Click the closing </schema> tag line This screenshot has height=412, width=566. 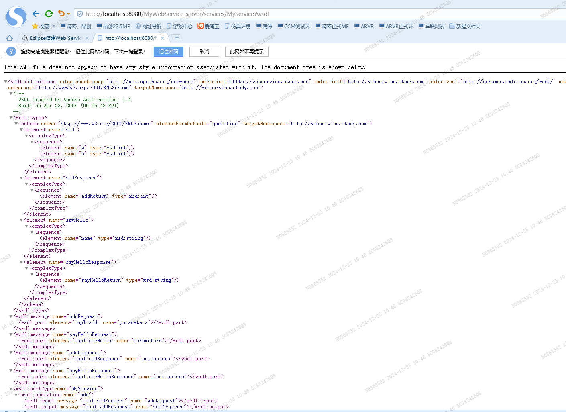(x=31, y=304)
